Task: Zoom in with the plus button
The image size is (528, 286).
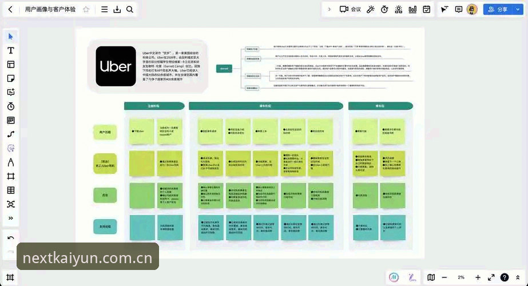Action: pos(478,277)
